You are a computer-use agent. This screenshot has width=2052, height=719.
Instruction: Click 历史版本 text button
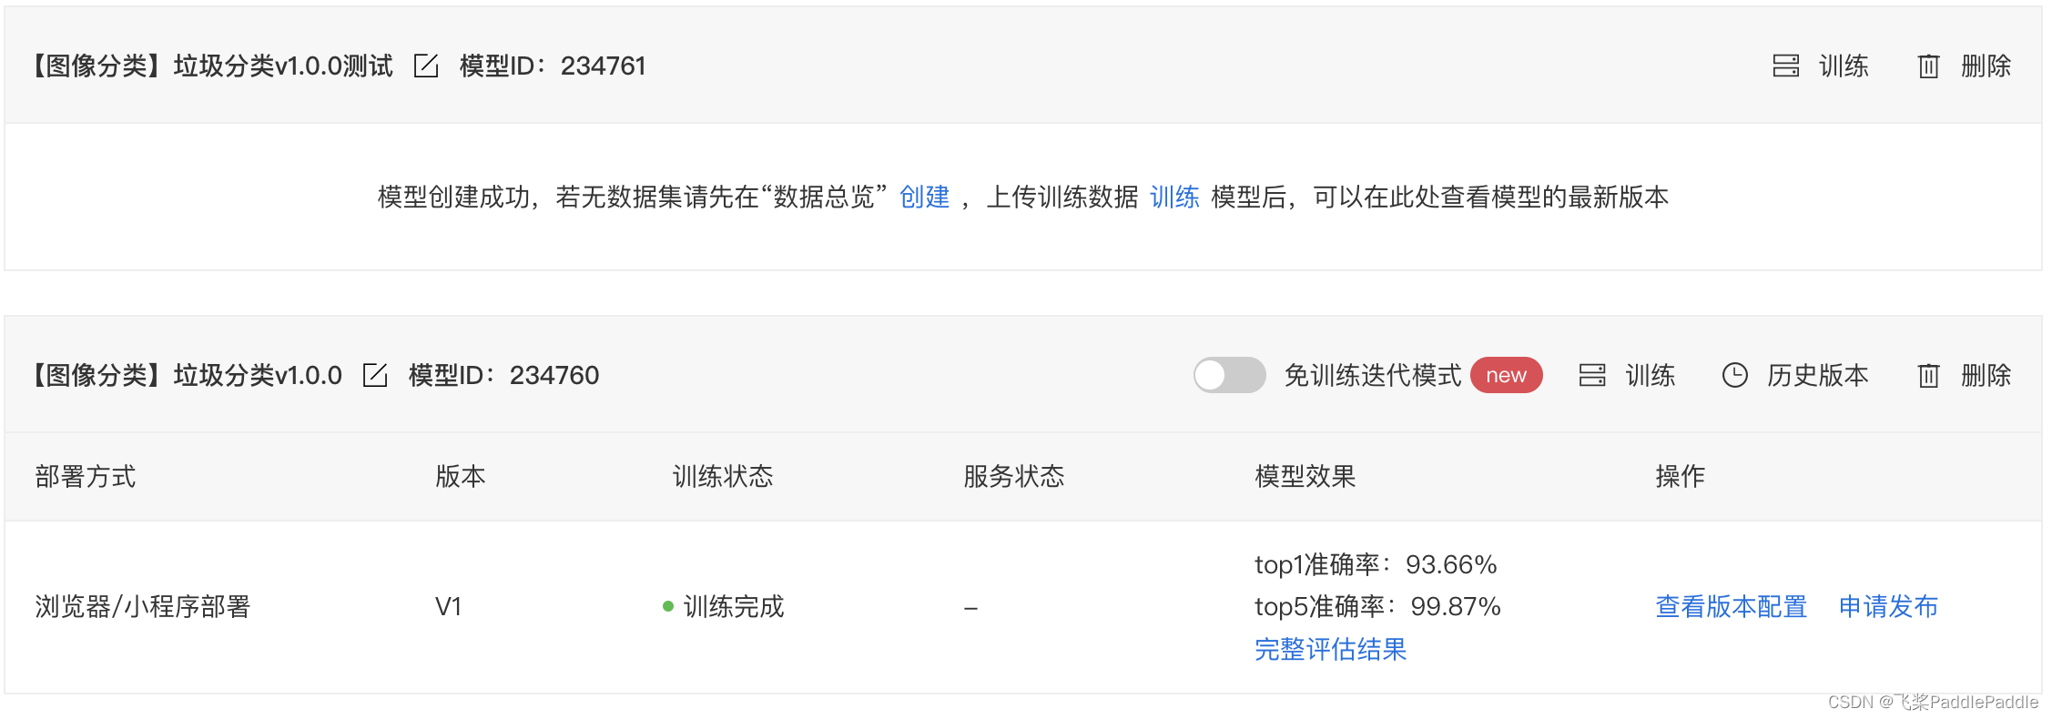point(1817,376)
